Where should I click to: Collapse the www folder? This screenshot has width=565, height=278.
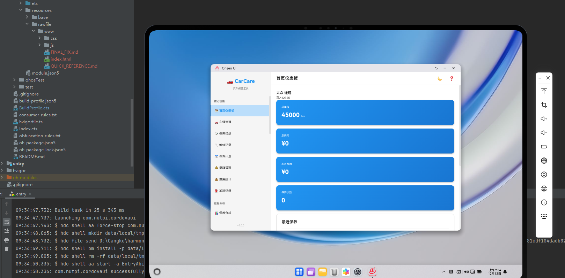[34, 31]
